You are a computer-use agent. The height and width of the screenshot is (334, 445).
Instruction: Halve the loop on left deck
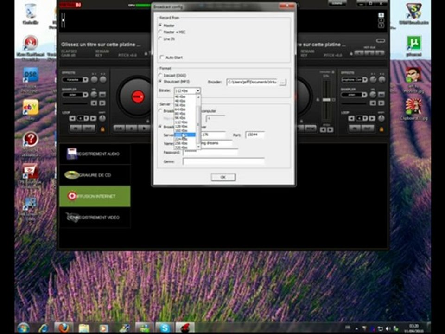point(73,118)
